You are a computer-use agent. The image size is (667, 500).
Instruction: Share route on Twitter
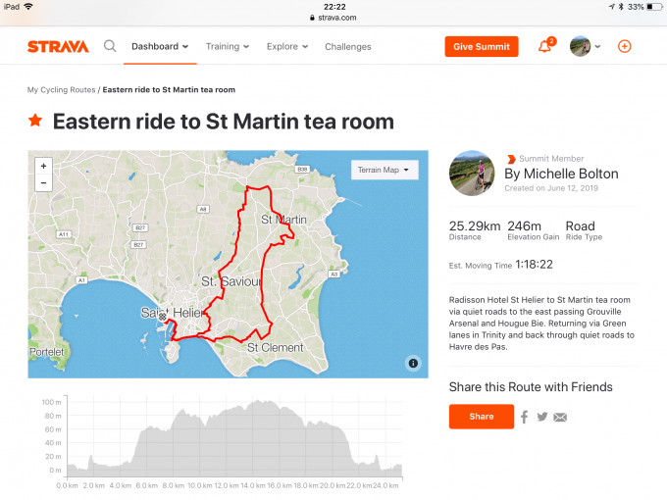pos(541,417)
